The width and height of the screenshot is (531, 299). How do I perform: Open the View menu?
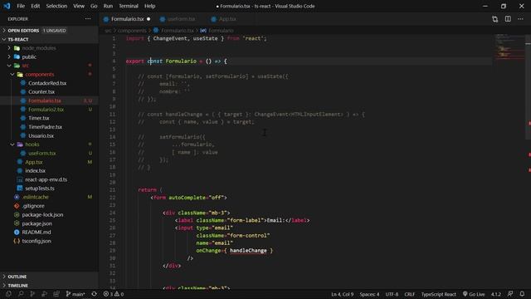point(79,6)
